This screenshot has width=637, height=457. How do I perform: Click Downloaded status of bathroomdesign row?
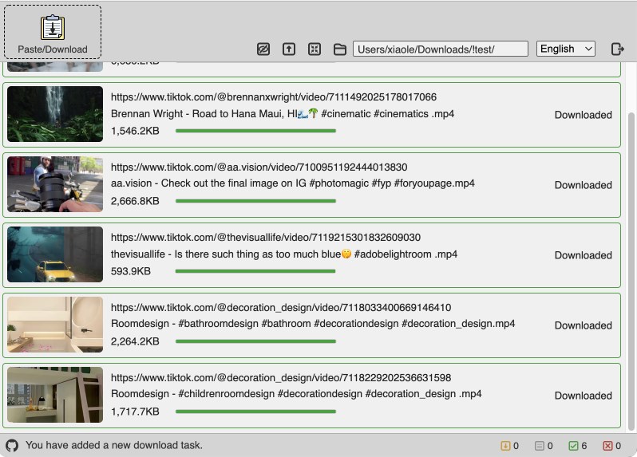(583, 325)
